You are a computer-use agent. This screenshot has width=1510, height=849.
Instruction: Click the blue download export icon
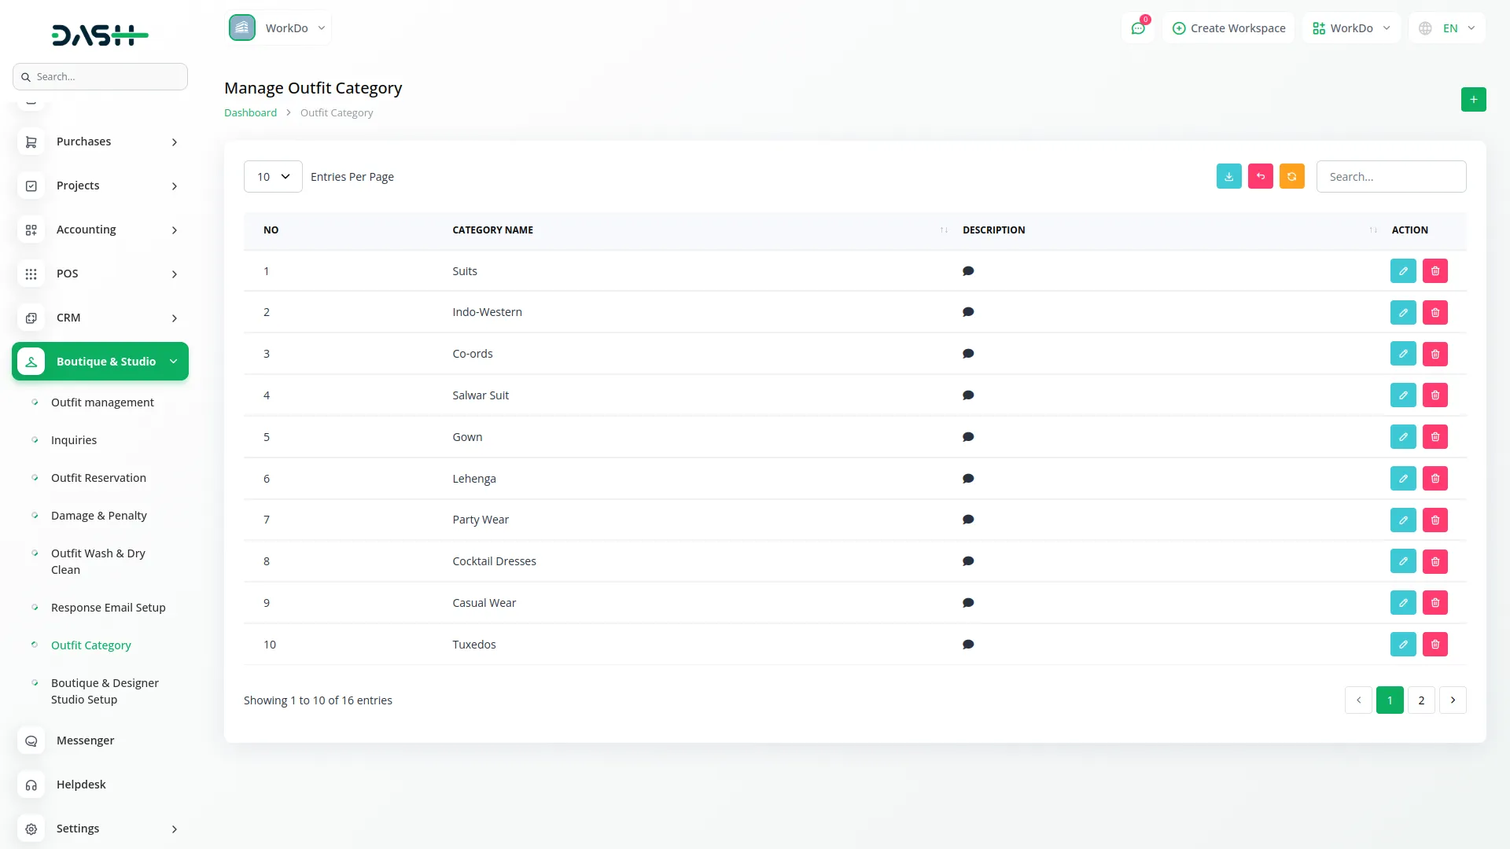[x=1228, y=177]
